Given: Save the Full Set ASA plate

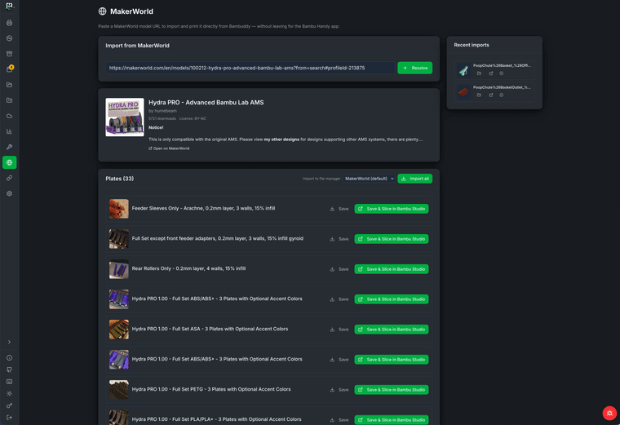Looking at the screenshot, I should coord(339,330).
